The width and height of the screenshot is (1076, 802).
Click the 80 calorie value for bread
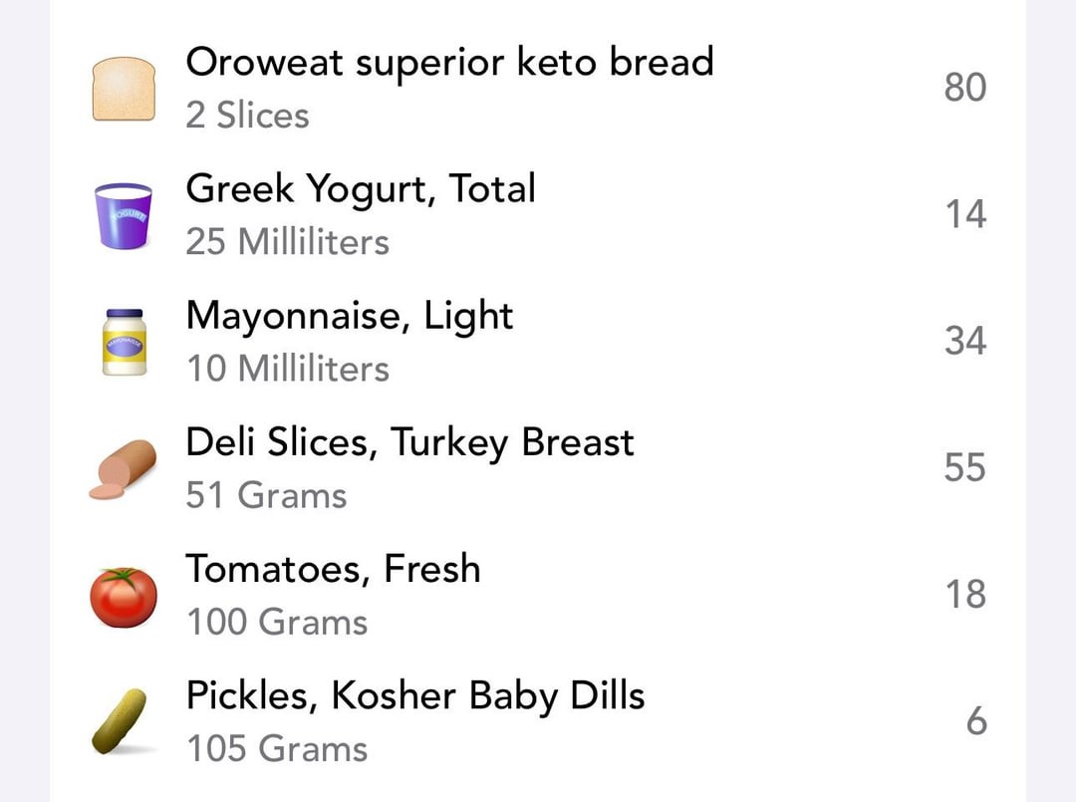(x=964, y=87)
